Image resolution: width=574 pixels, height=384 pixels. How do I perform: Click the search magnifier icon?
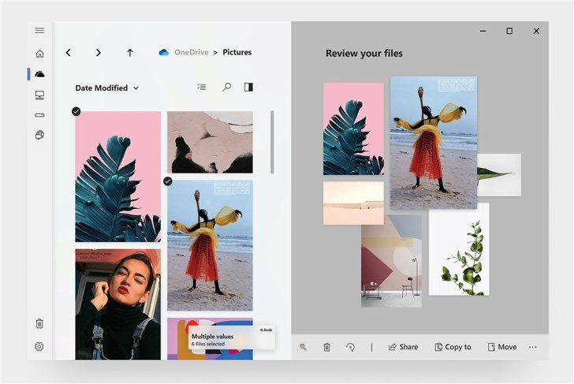[226, 88]
